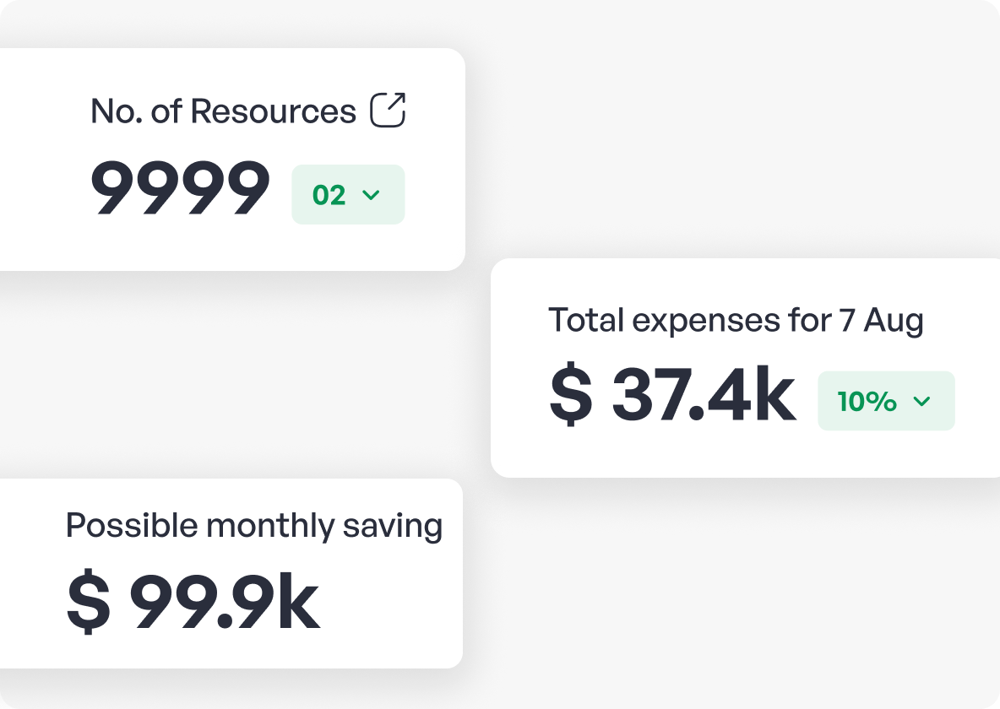Click the 37.4k expenses figure
The image size is (1000, 709).
tap(704, 395)
